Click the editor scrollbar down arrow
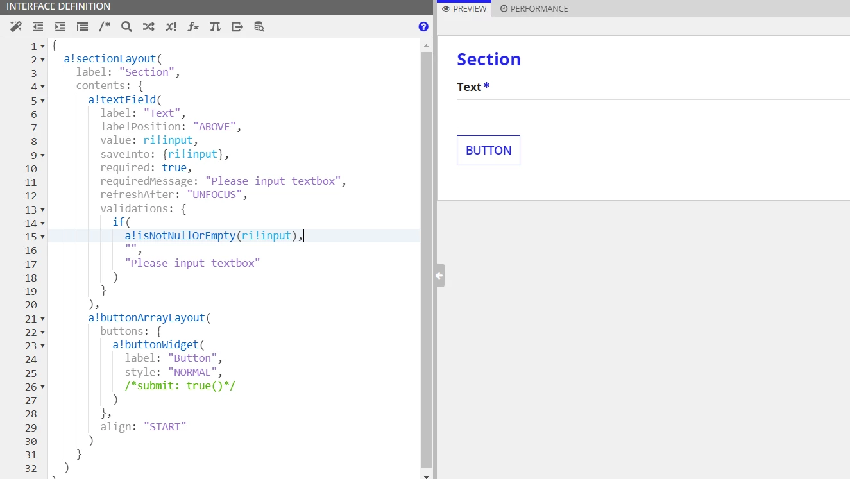 coord(426,475)
